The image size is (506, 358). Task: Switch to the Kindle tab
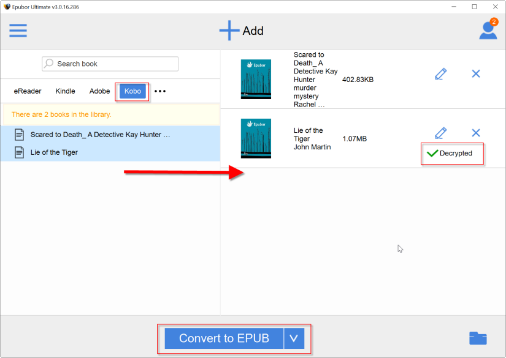coord(65,91)
